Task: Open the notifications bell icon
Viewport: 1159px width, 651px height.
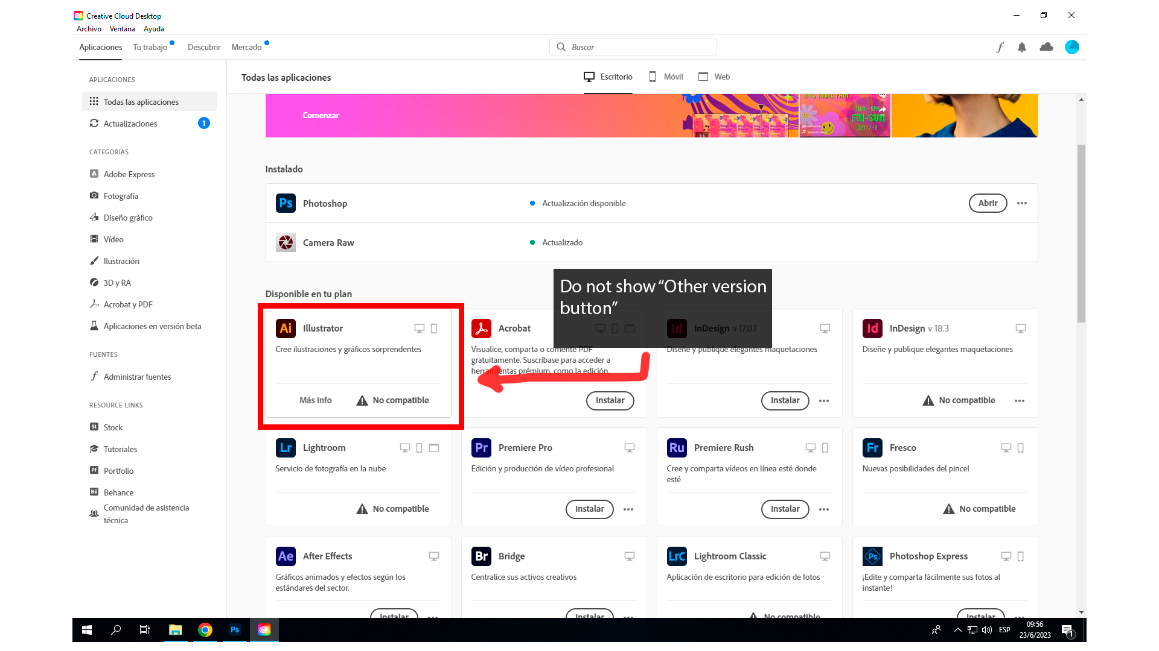Action: [x=1023, y=47]
